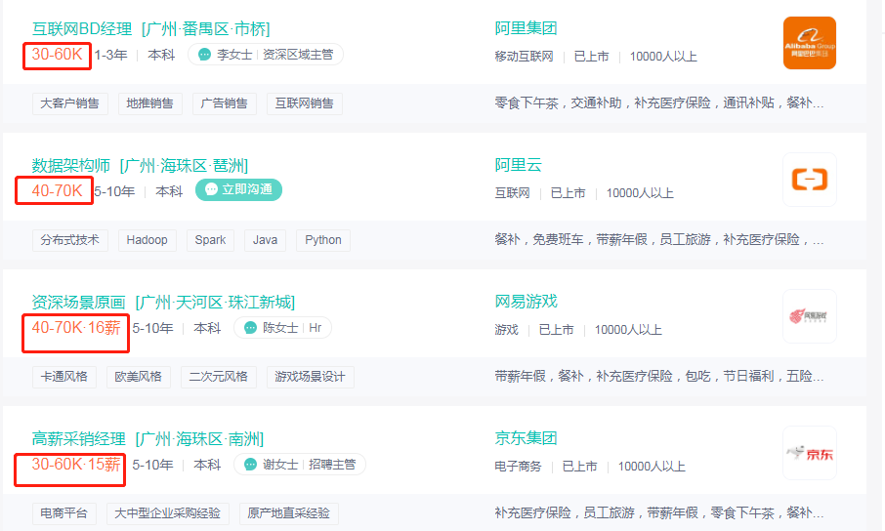Open company link 阿里云
Viewport: 885px width, 531px height.
coord(518,165)
